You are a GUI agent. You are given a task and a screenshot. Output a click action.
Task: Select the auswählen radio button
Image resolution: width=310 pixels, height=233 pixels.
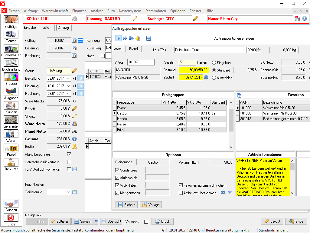(214, 78)
